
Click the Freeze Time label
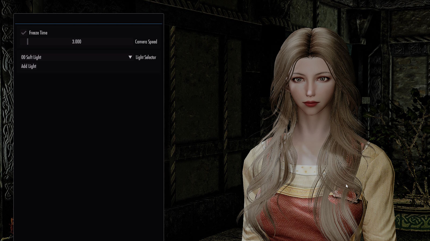[x=38, y=33]
